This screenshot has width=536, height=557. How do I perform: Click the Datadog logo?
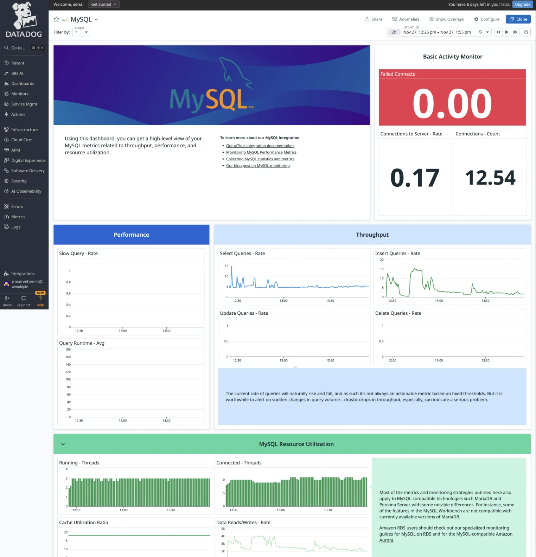click(24, 20)
